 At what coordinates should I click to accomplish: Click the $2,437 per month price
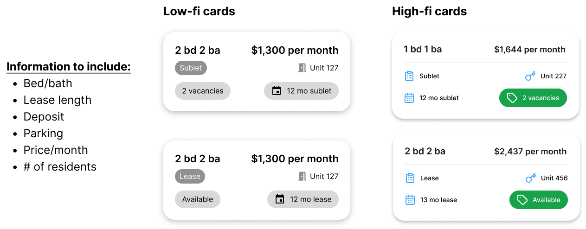[x=530, y=152]
